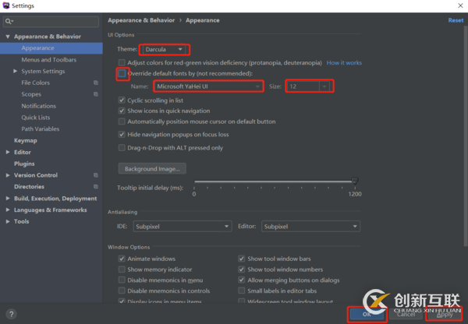The width and height of the screenshot is (468, 324).
Task: Toggle Hide navigation popups on focus loss
Action: pos(122,135)
